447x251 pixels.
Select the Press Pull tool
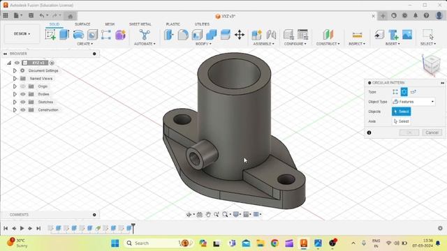click(169, 35)
